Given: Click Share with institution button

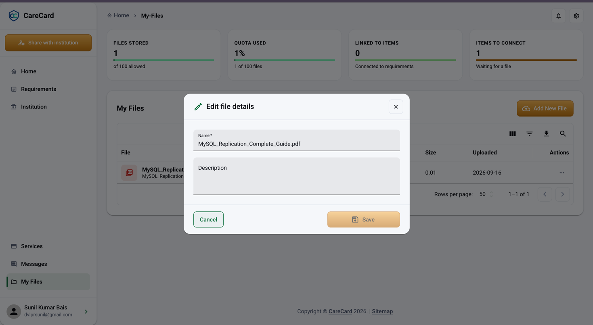Looking at the screenshot, I should (48, 43).
